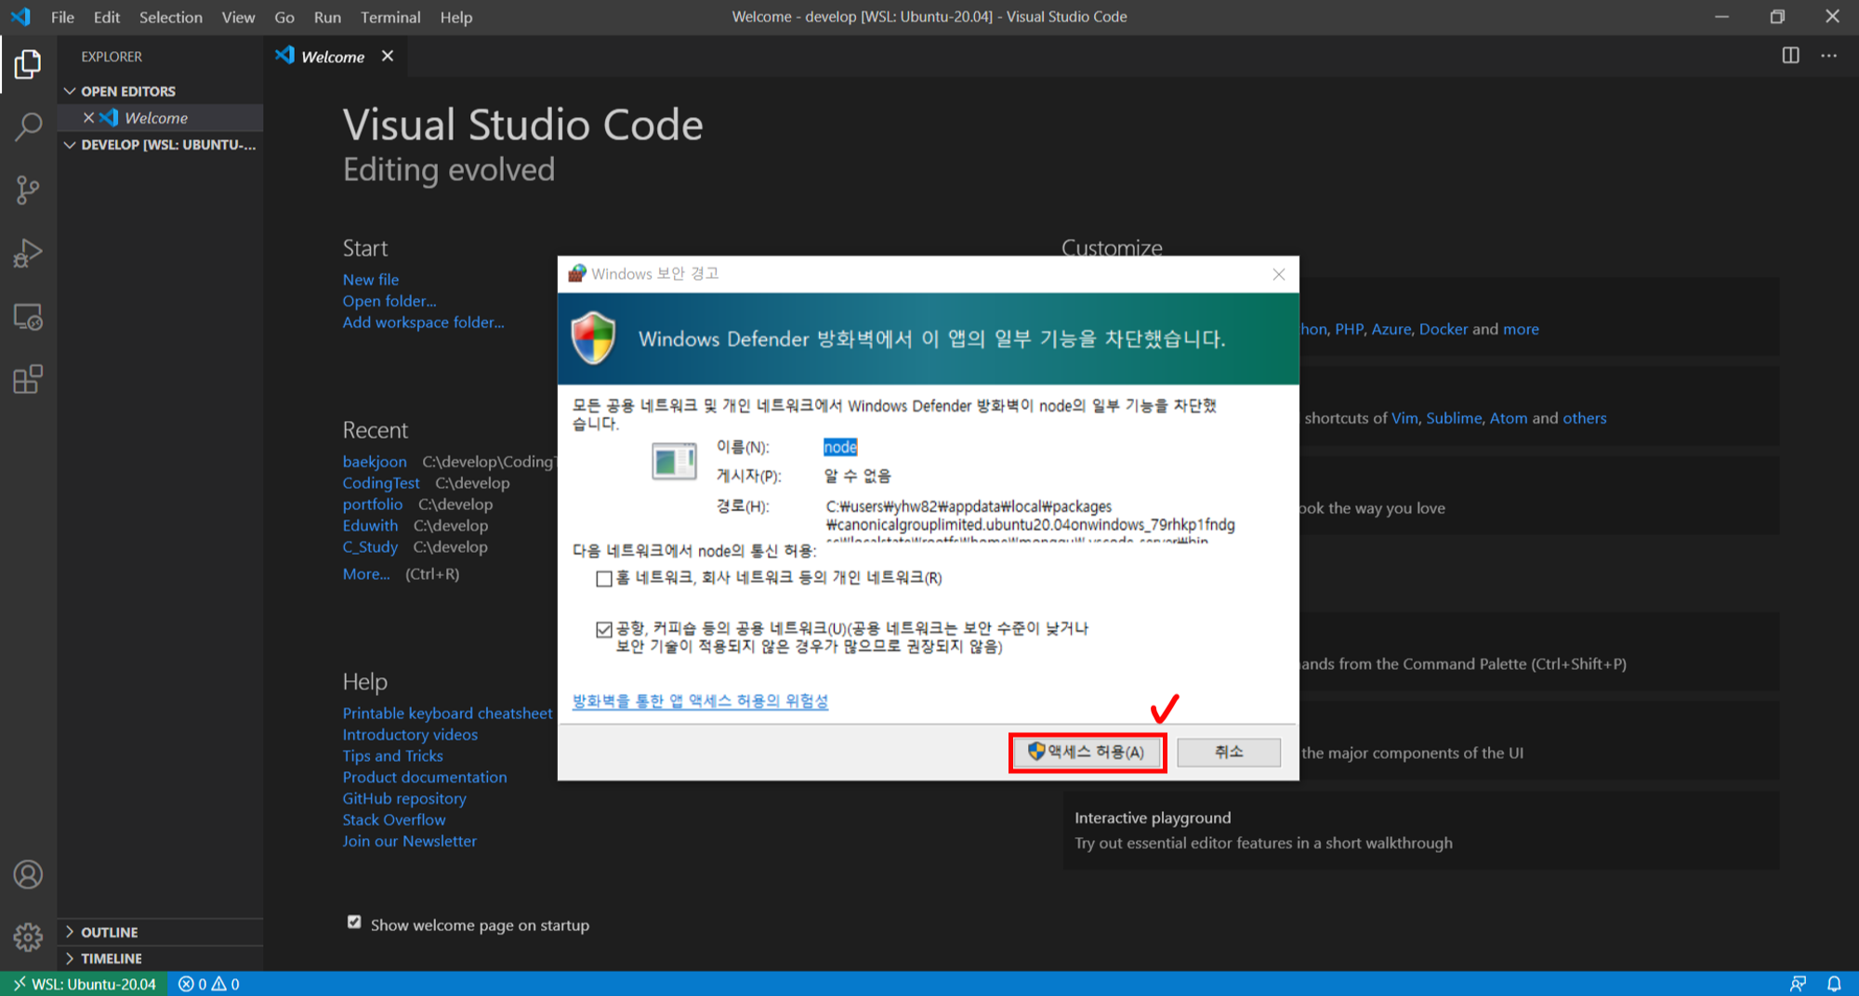Click the feedback icon in status bar
This screenshot has height=996, width=1859.
coord(1799,984)
